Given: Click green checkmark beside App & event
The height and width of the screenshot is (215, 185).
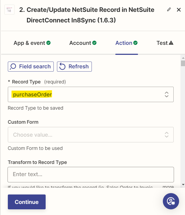Looking at the screenshot, I should [x=49, y=43].
